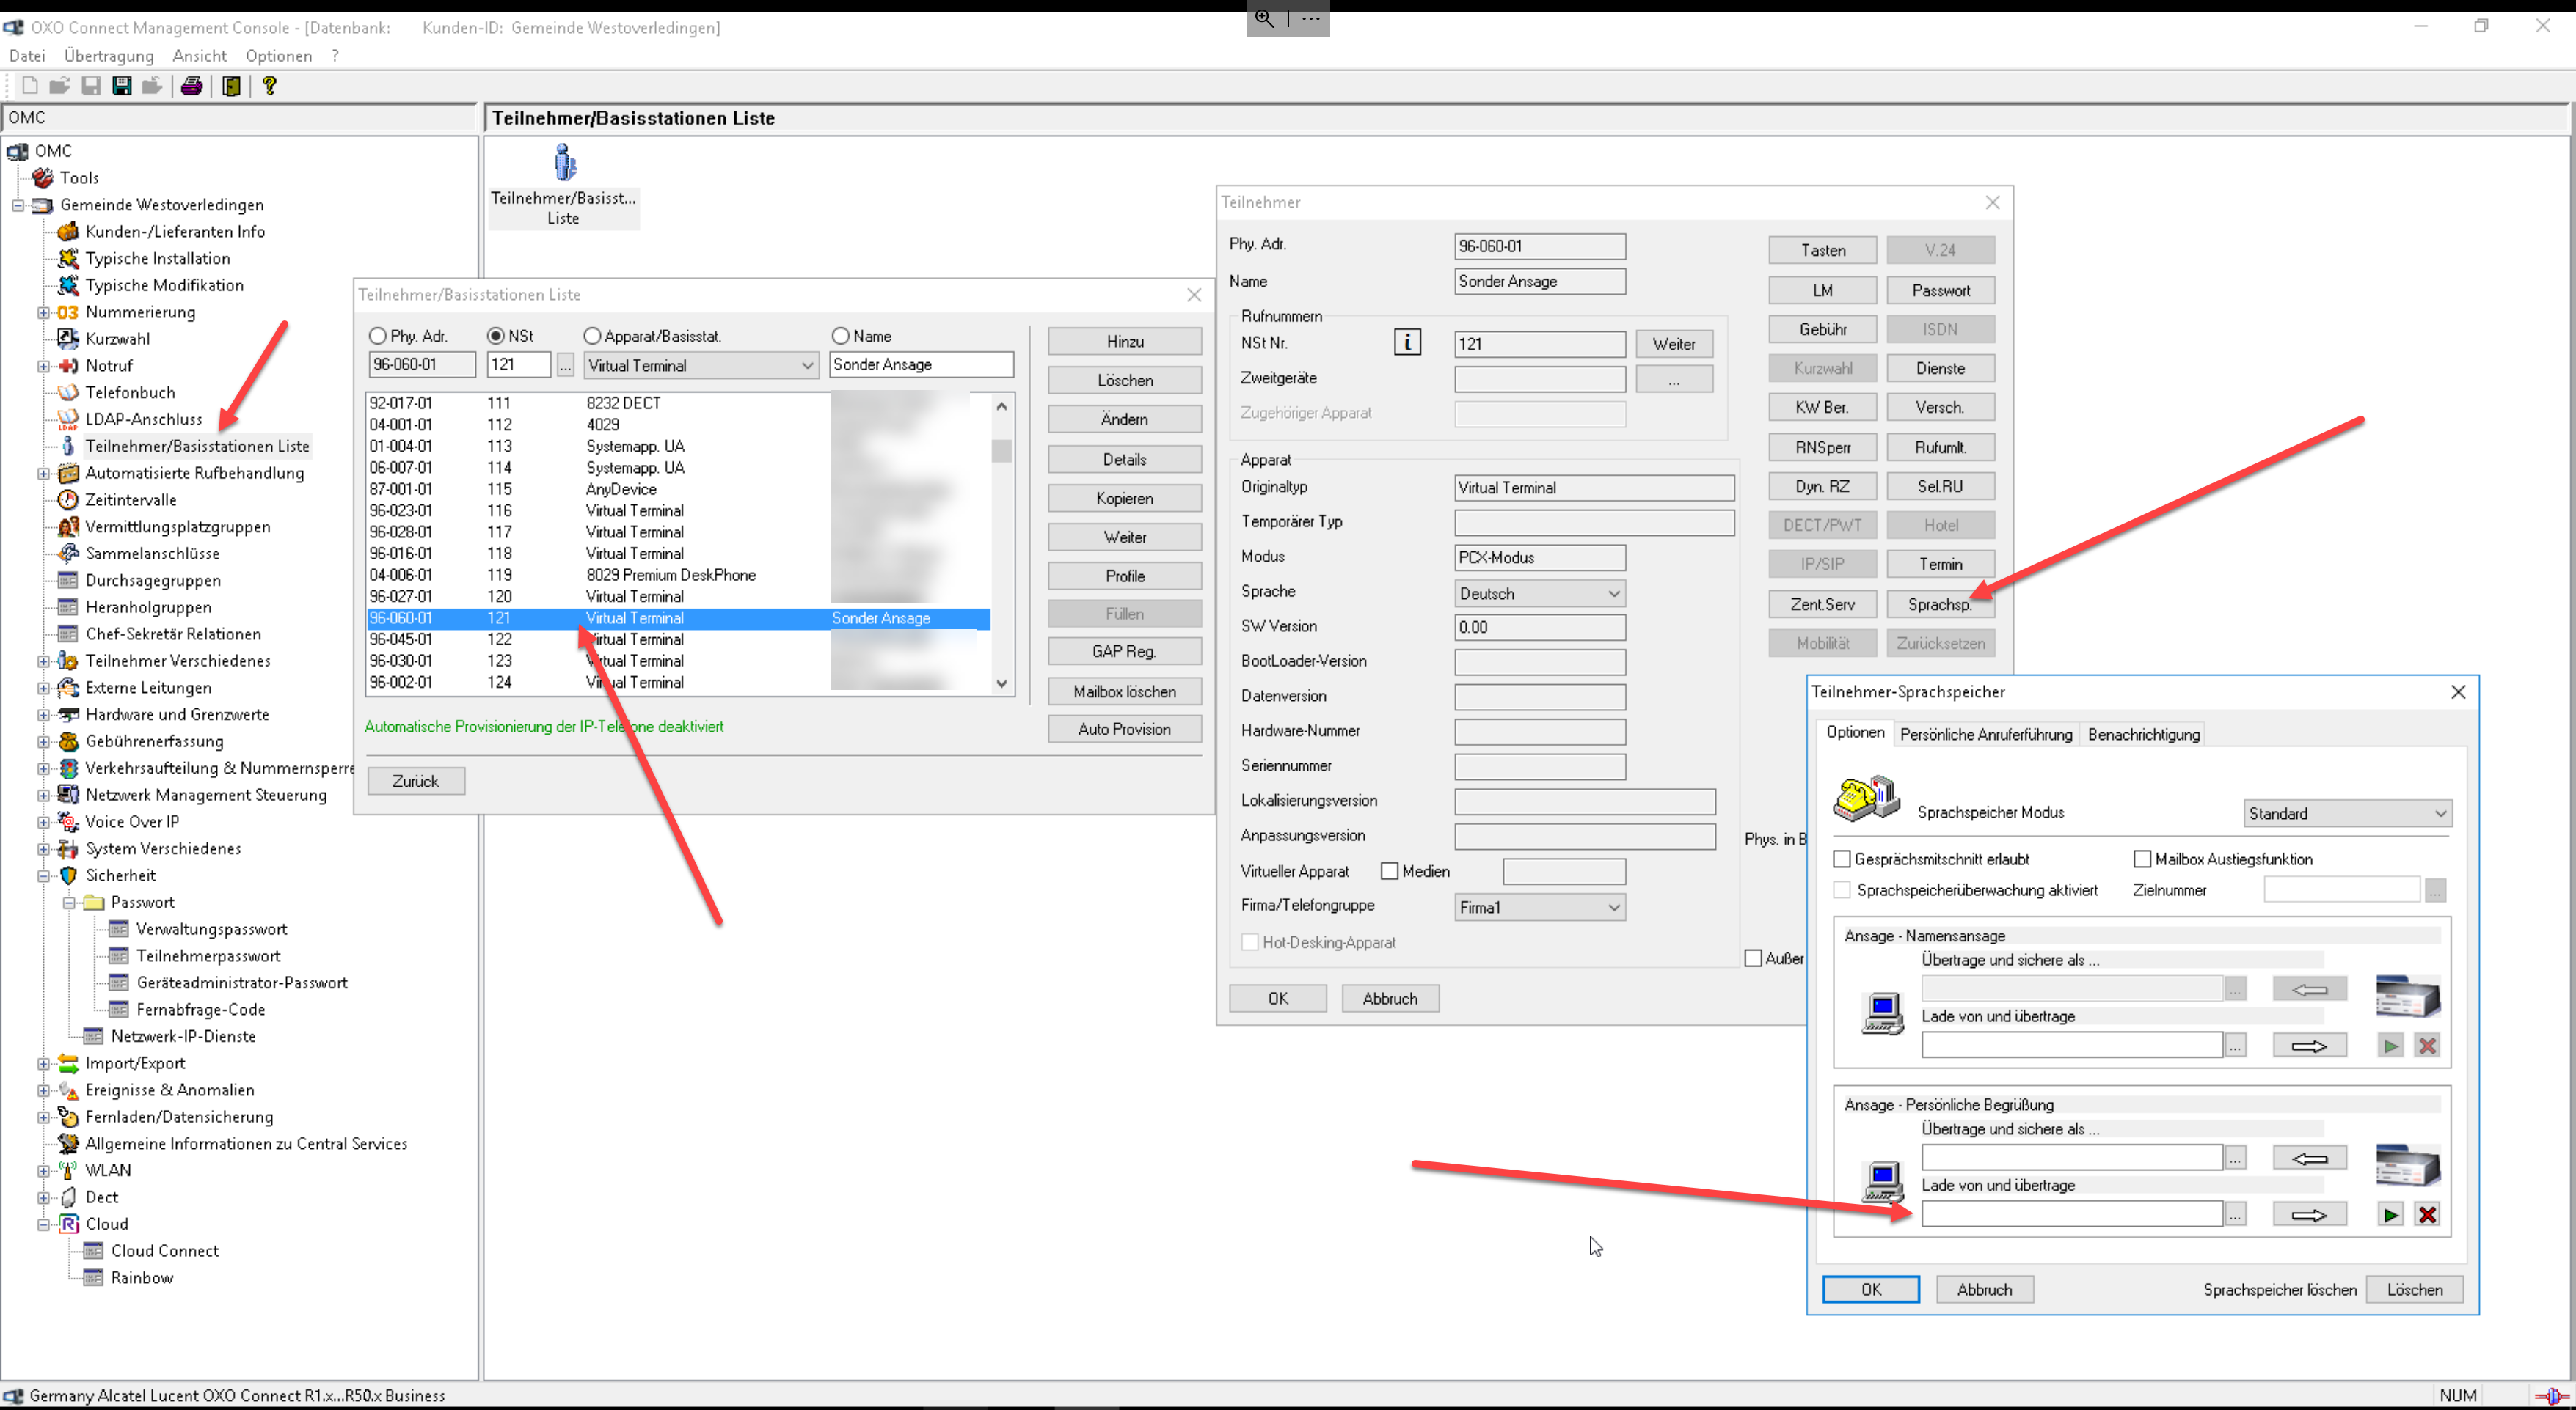Image resolution: width=2576 pixels, height=1410 pixels.
Task: Open the Tools node in the tree
Action: pos(78,178)
